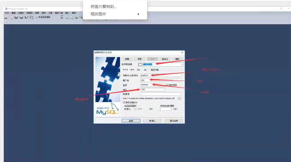The width and height of the screenshot is (291, 162).
Task: Open the 文件 menu in SQLyog
Action: tap(7, 13)
